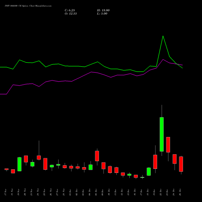Viewport: 202px width, 202px height.
Task: Click the 01 Dec date label
Action: coord(70,192)
